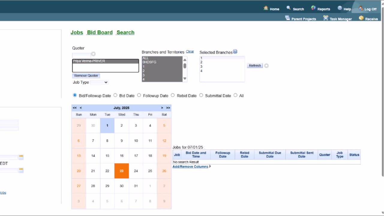Click the Remove Quoter button
The height and width of the screenshot is (216, 384).
point(86,76)
